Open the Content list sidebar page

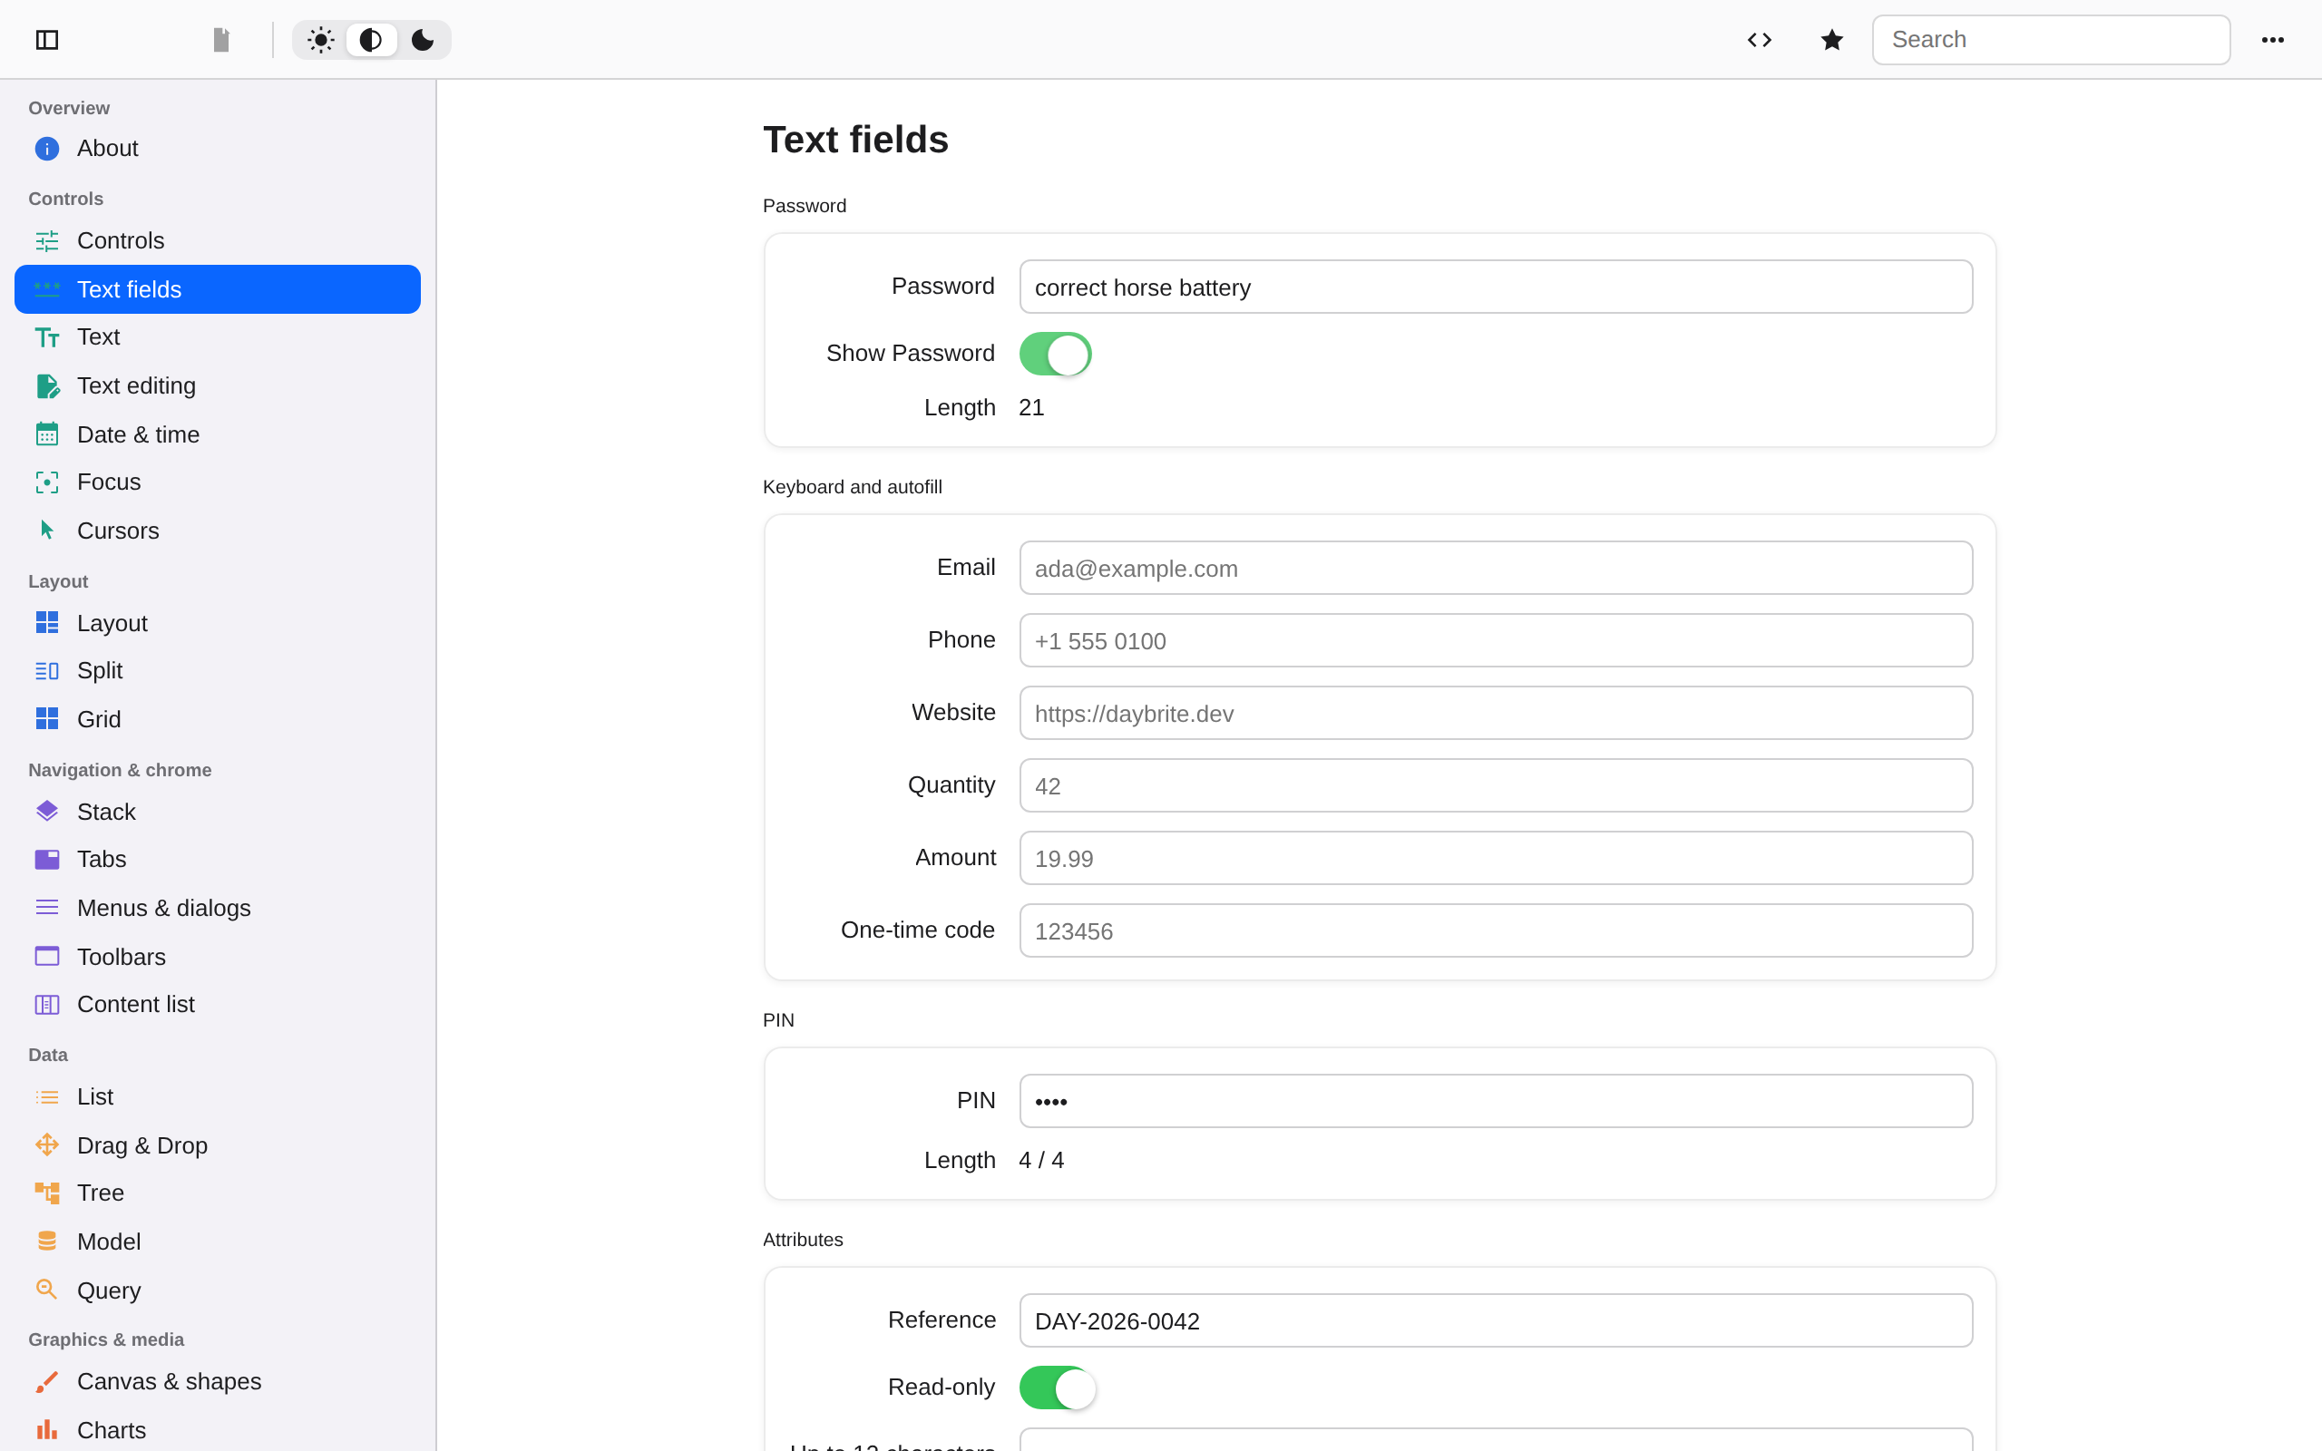(x=218, y=1004)
